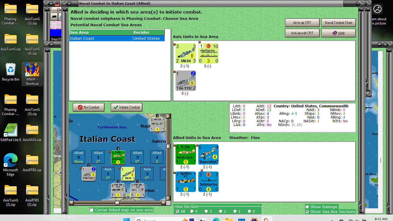Viewport: 393px width, 221px height.
Task: Click the FW 190 A-5 counter on map
Action: (x=138, y=190)
